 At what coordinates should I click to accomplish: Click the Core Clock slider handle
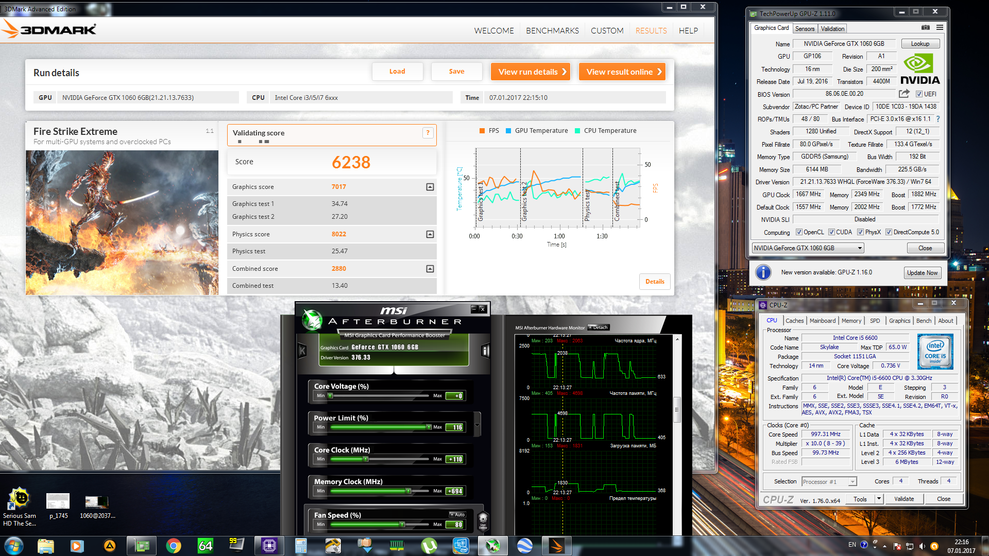(x=365, y=459)
